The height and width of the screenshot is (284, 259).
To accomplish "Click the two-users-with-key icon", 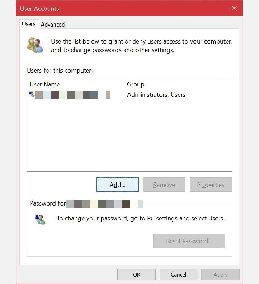I will (x=35, y=45).
